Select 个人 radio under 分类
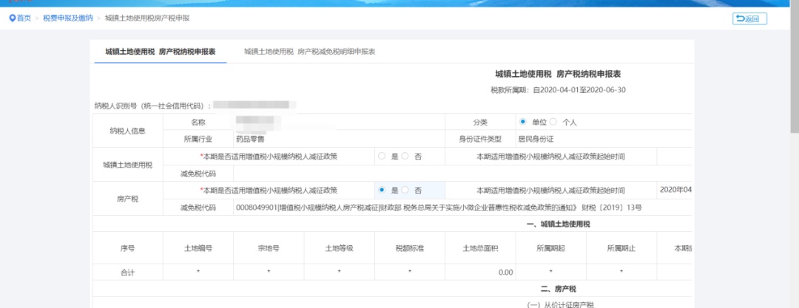Image resolution: width=799 pixels, height=308 pixels. click(553, 122)
